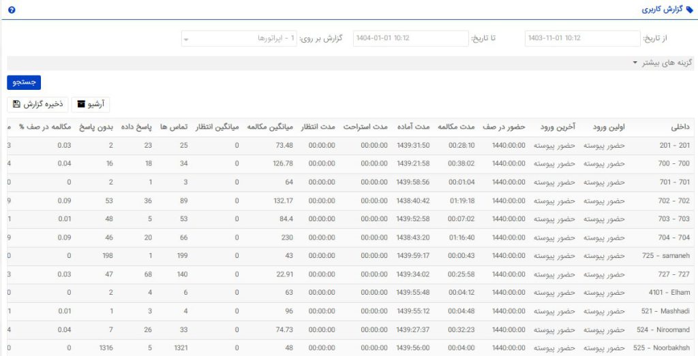This screenshot has width=698, height=356.
Task: Open the آرشیو archive button
Action: point(91,104)
